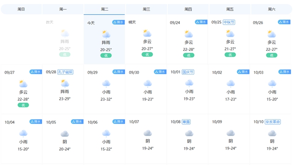294x165 pixels.
Task: Click the 09/27 降水 badge
Action: pos(36,71)
